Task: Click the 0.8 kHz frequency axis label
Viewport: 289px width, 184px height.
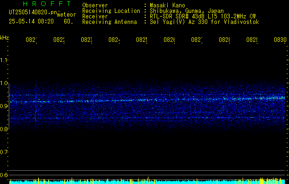Action: point(4,129)
